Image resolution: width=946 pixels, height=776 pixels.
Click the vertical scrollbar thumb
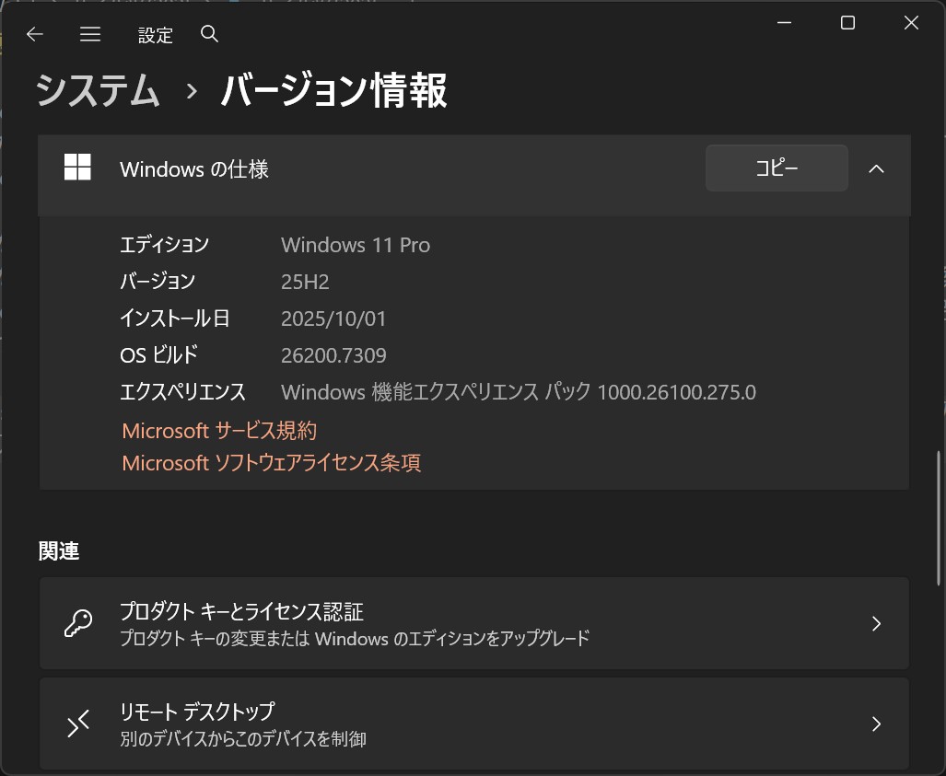[938, 518]
